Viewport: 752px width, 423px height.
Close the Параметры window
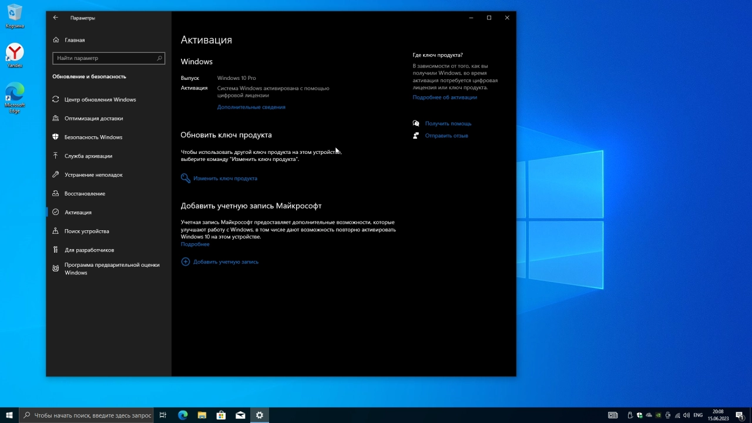(x=507, y=18)
